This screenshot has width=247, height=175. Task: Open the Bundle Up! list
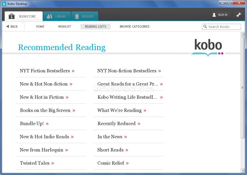tap(34, 123)
